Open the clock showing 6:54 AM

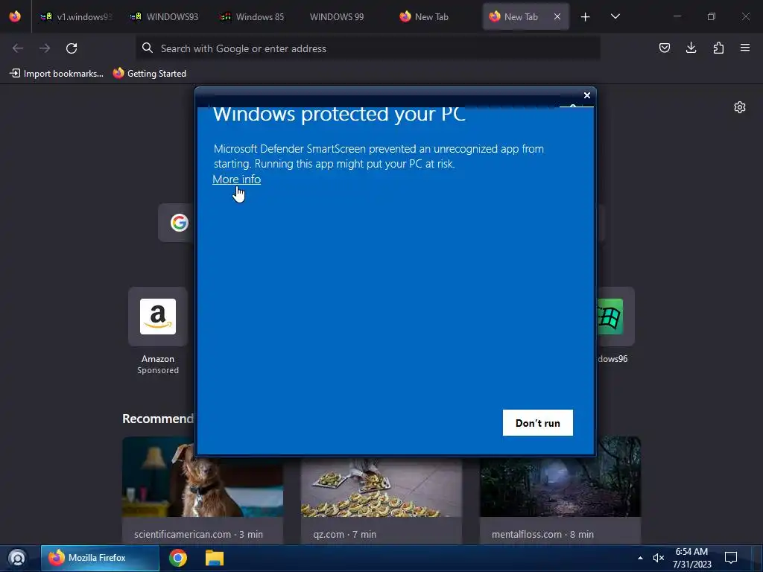(692, 558)
